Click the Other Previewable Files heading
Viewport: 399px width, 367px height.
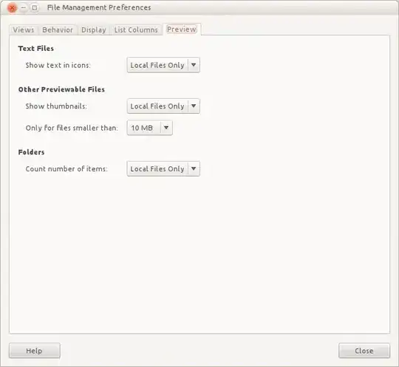tap(61, 89)
